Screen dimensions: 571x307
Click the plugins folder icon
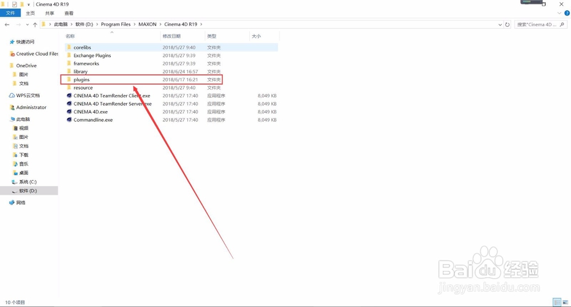69,79
